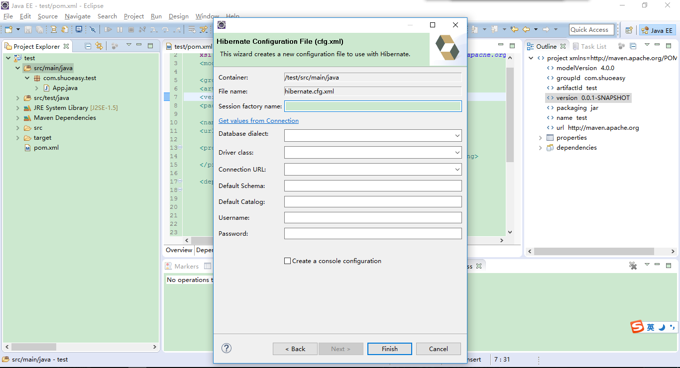The height and width of the screenshot is (368, 680).
Task: Click the Suspend debug toolbar icon
Action: [x=119, y=29]
